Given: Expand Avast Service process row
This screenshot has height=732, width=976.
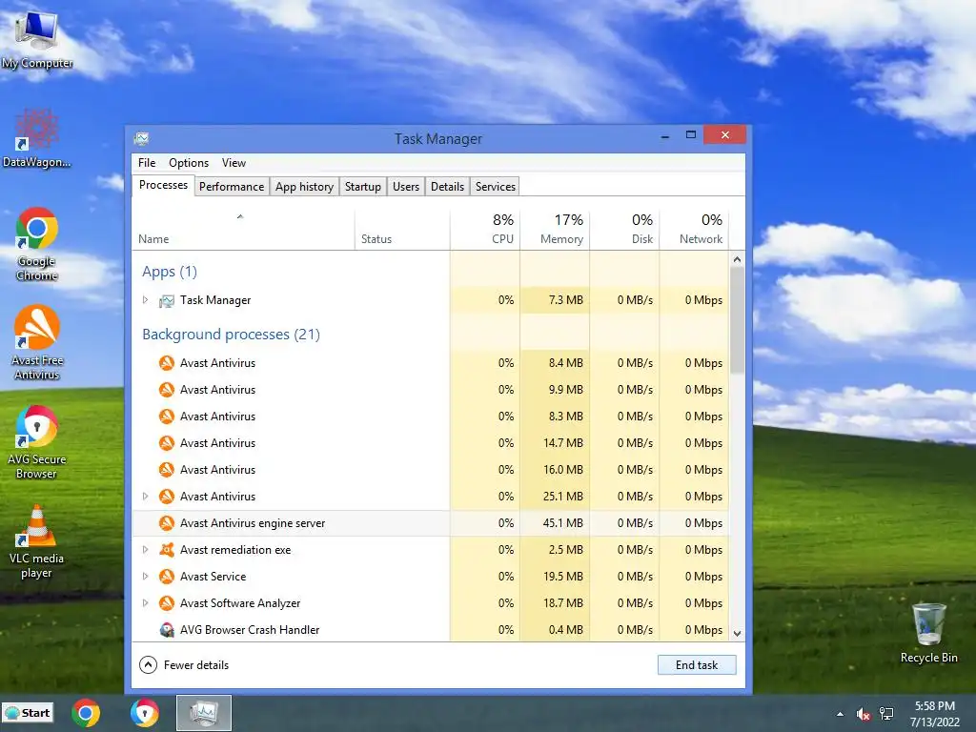Looking at the screenshot, I should (x=146, y=577).
